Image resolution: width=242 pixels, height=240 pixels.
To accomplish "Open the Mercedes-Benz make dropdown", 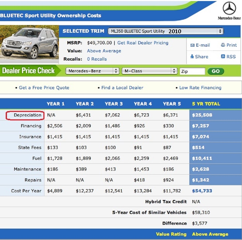I will (x=92, y=71).
